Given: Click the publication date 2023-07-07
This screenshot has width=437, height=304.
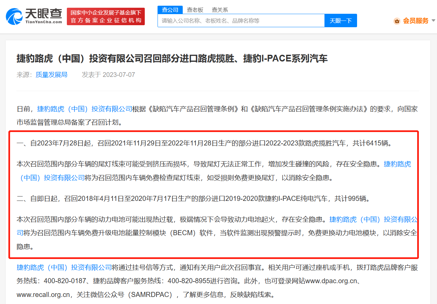Looking at the screenshot, I should click(119, 75).
